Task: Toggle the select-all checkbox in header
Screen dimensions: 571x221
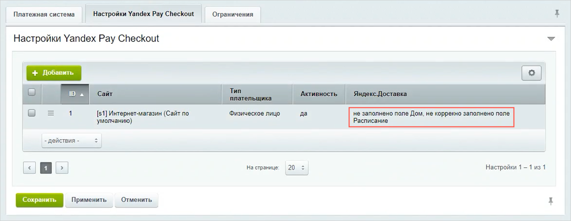Action: pos(32,92)
